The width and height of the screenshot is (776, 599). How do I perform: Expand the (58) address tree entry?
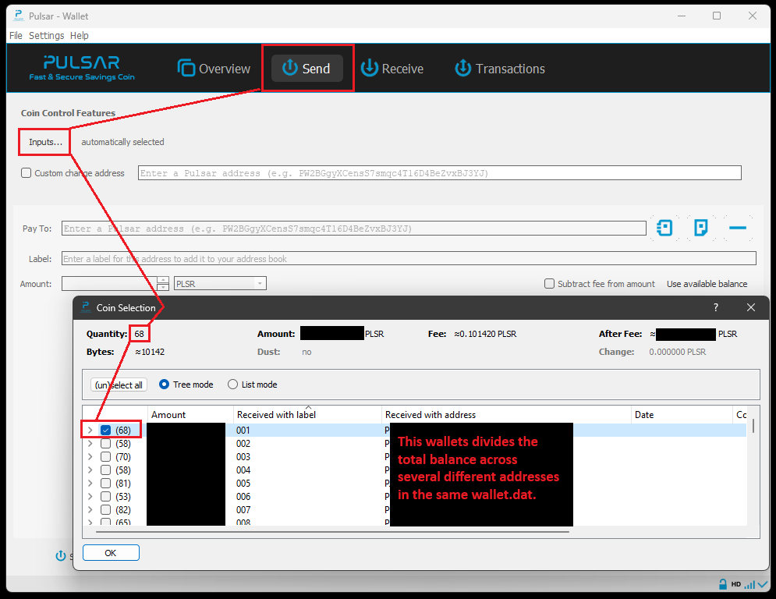(90, 443)
